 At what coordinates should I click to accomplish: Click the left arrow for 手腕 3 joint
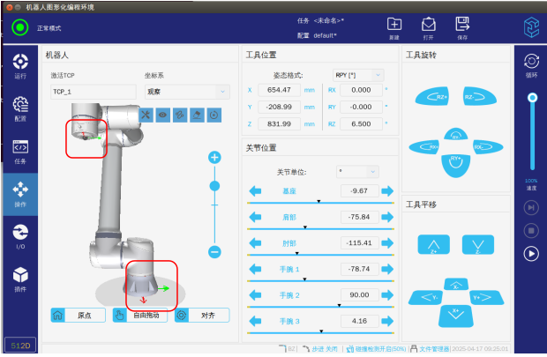(x=256, y=322)
